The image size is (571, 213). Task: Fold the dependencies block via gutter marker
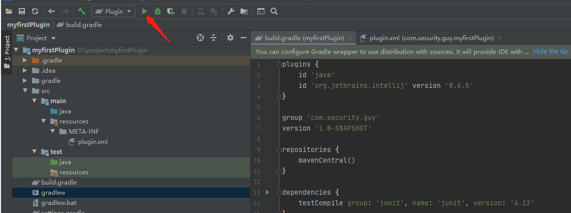(x=279, y=192)
